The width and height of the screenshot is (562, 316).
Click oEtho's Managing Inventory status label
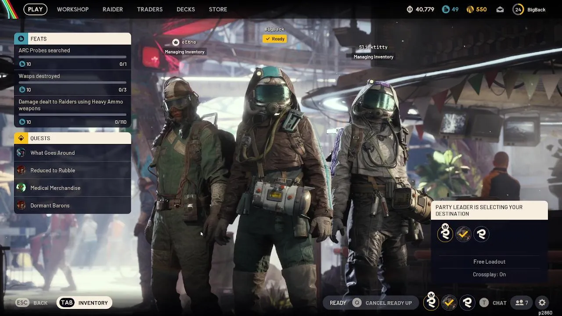(x=184, y=52)
